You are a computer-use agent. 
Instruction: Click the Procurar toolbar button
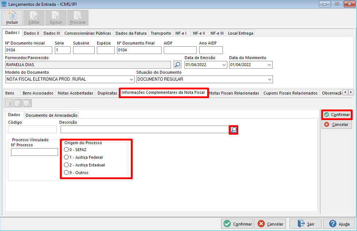[x=78, y=18]
